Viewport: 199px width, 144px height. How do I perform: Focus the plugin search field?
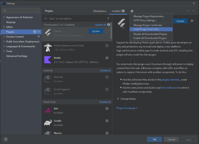pyautogui.click(x=75, y=19)
